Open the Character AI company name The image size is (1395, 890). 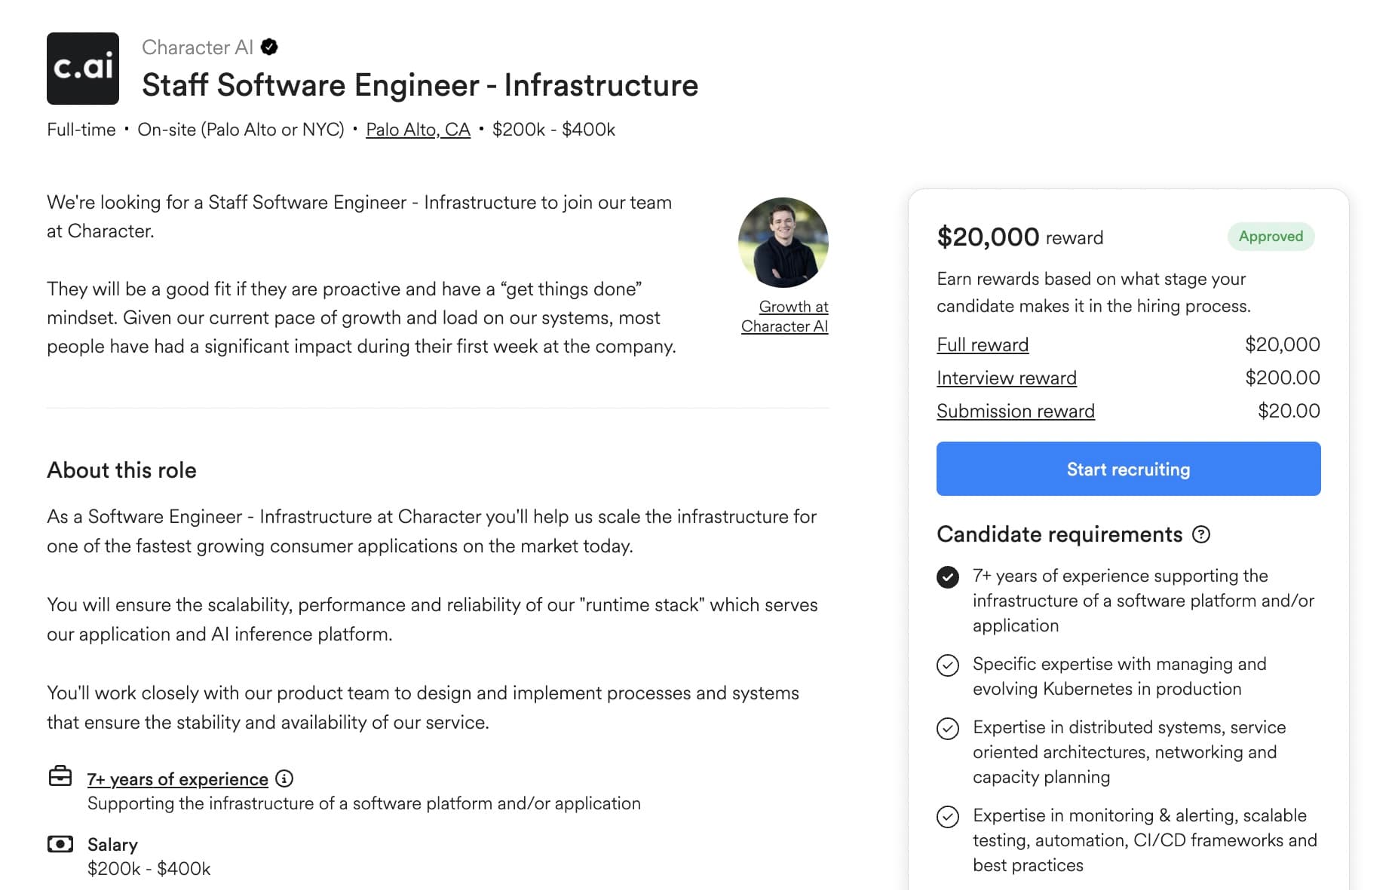pos(198,47)
